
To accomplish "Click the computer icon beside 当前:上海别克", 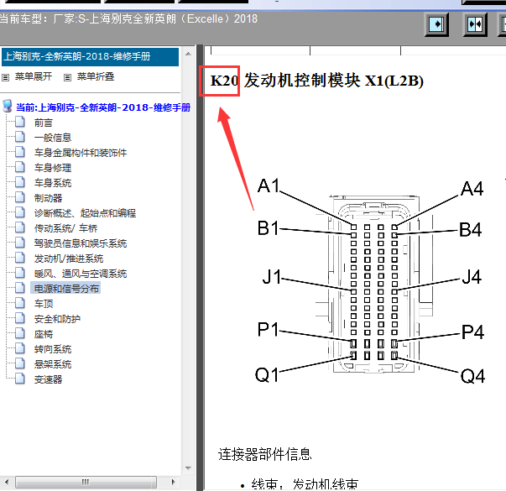I will coord(8,107).
